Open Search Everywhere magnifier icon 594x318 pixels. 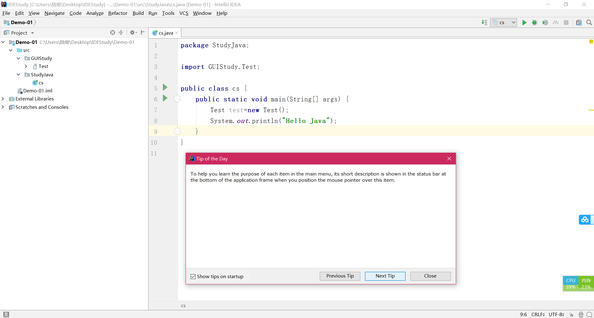click(589, 23)
